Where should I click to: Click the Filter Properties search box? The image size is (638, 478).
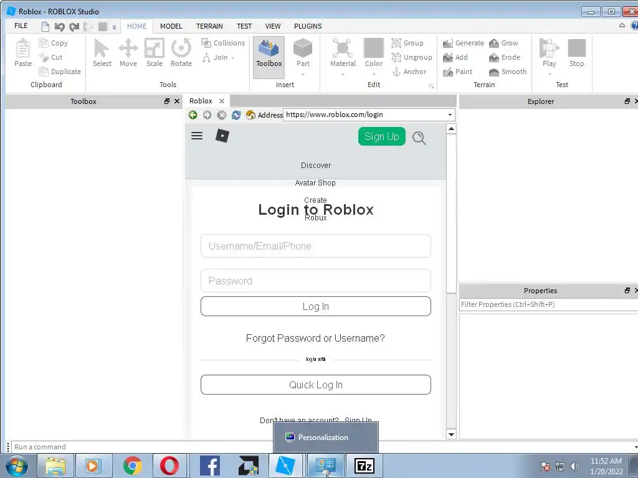point(548,304)
